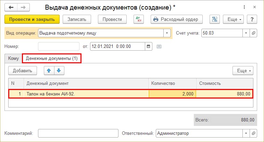The height and width of the screenshot is (142, 264).
Task: Expand the Счет учета dropdown arrow
Action: [x=246, y=33]
